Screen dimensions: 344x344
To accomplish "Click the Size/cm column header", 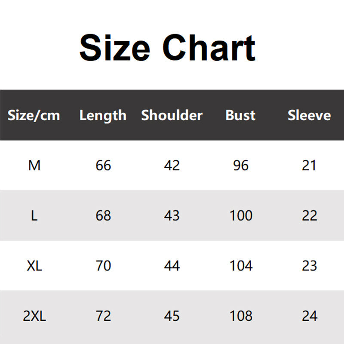I will coord(34,115).
